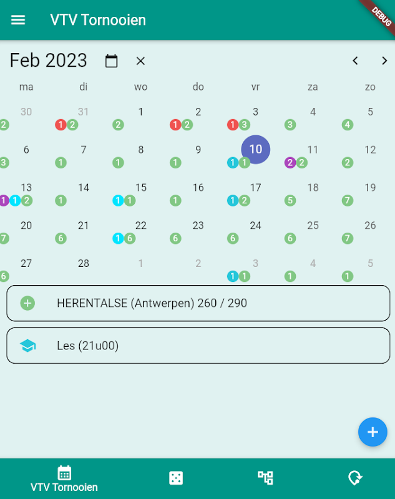Go to next month arrow
395x499 pixels.
(384, 61)
